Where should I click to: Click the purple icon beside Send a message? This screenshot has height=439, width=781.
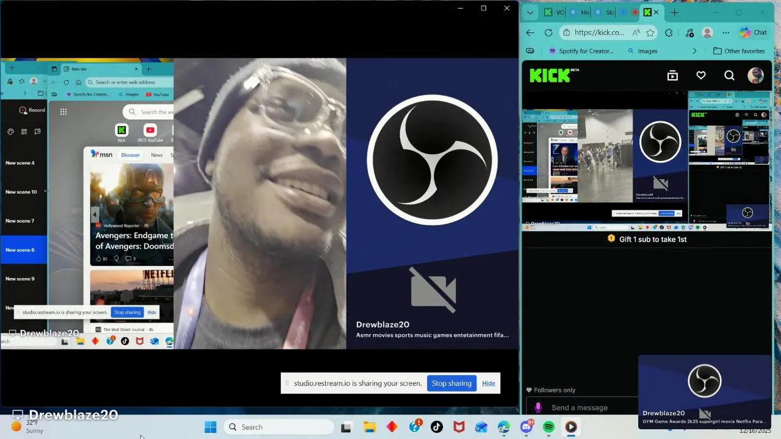coord(538,407)
